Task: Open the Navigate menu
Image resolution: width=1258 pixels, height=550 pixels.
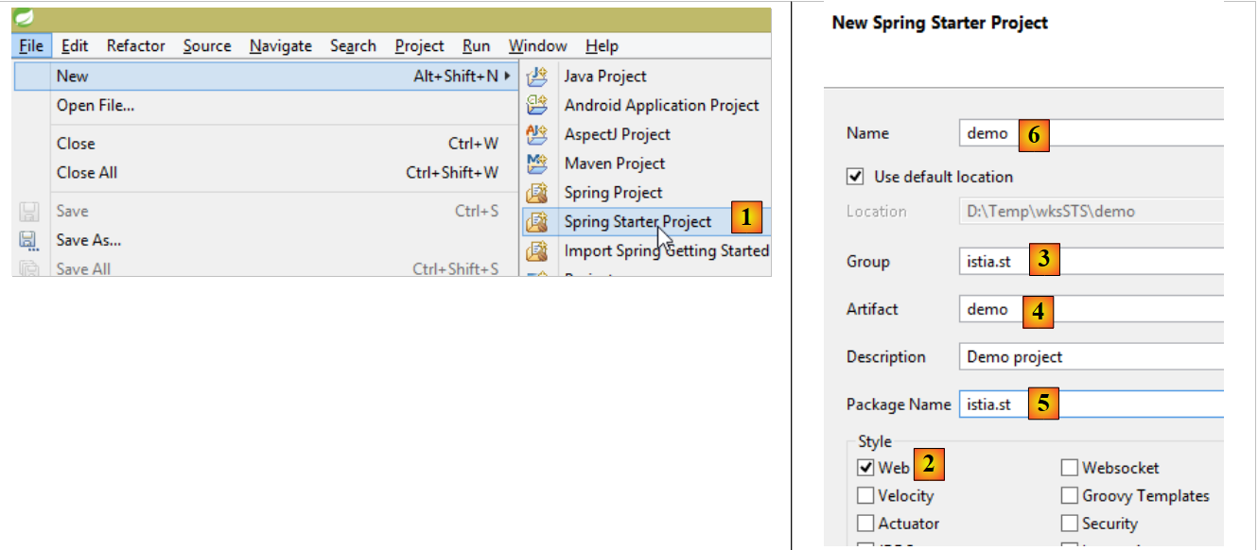Action: [280, 45]
